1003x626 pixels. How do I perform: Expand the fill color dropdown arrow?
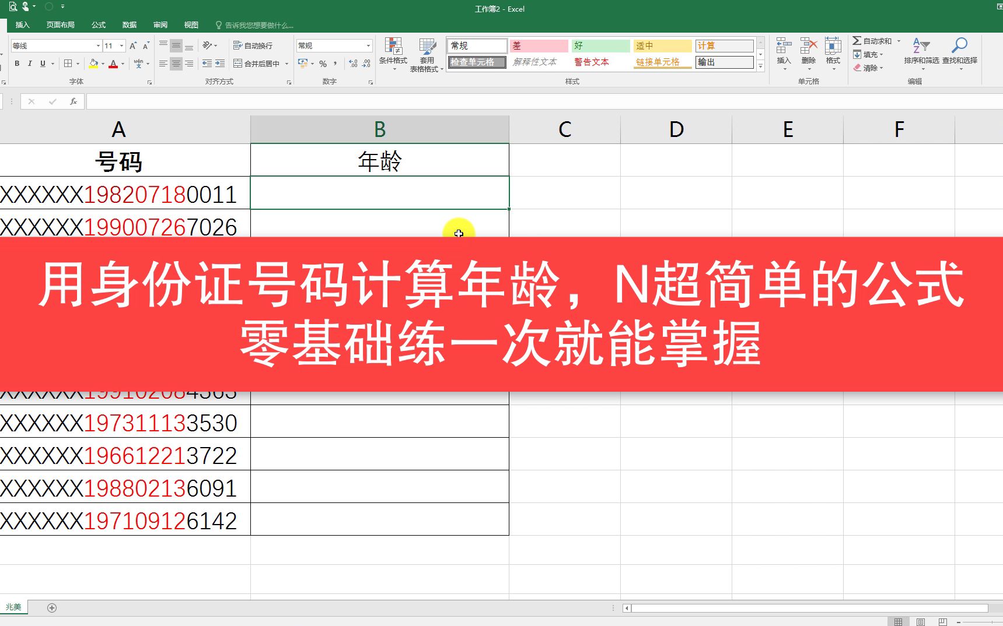pyautogui.click(x=103, y=64)
